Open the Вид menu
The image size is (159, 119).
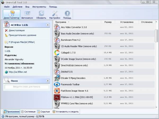[27, 7]
